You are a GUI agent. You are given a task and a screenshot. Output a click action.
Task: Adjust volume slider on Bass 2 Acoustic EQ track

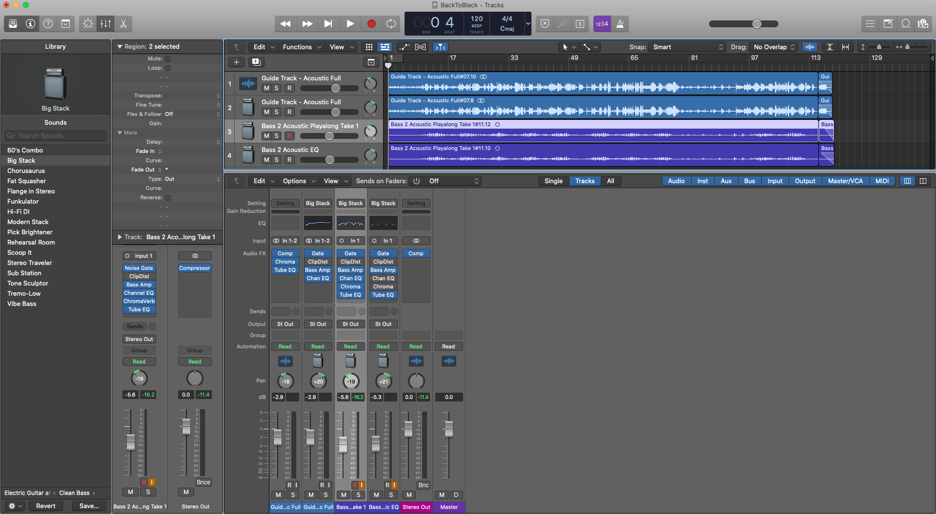[x=329, y=160]
